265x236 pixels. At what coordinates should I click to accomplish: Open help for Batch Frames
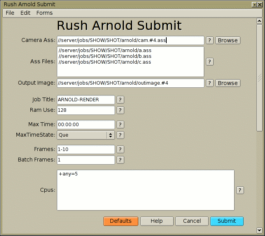click(x=120, y=160)
